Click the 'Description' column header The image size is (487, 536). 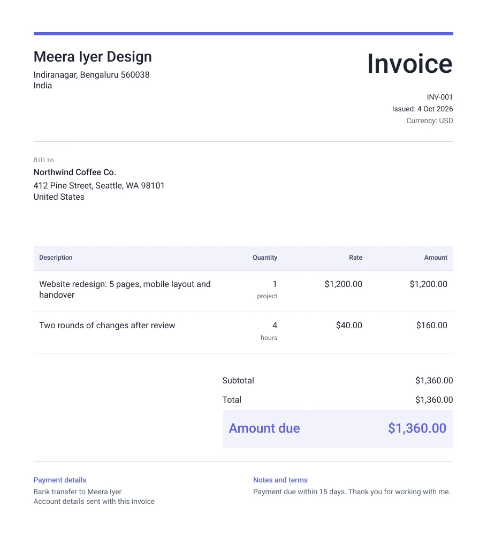56,258
